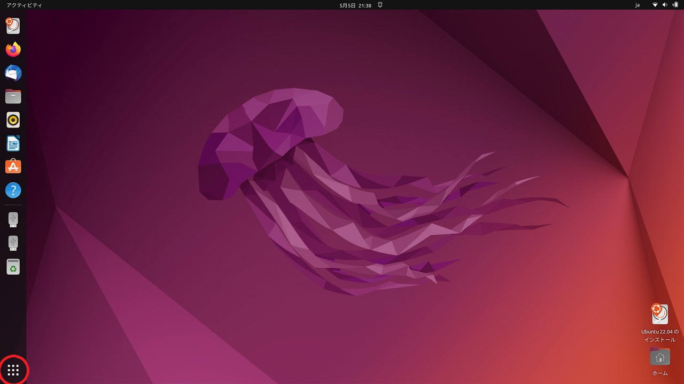This screenshot has width=684, height=384.
Task: Show all applications grid
Action: [13, 370]
